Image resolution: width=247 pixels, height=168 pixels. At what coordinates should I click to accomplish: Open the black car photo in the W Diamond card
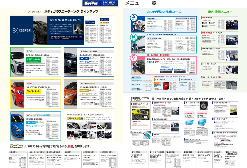pos(71,62)
